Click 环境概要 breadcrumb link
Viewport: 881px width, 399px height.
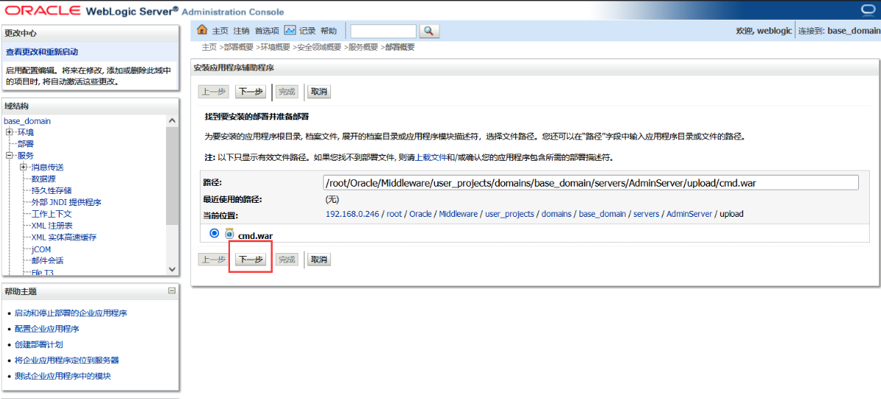(x=275, y=47)
